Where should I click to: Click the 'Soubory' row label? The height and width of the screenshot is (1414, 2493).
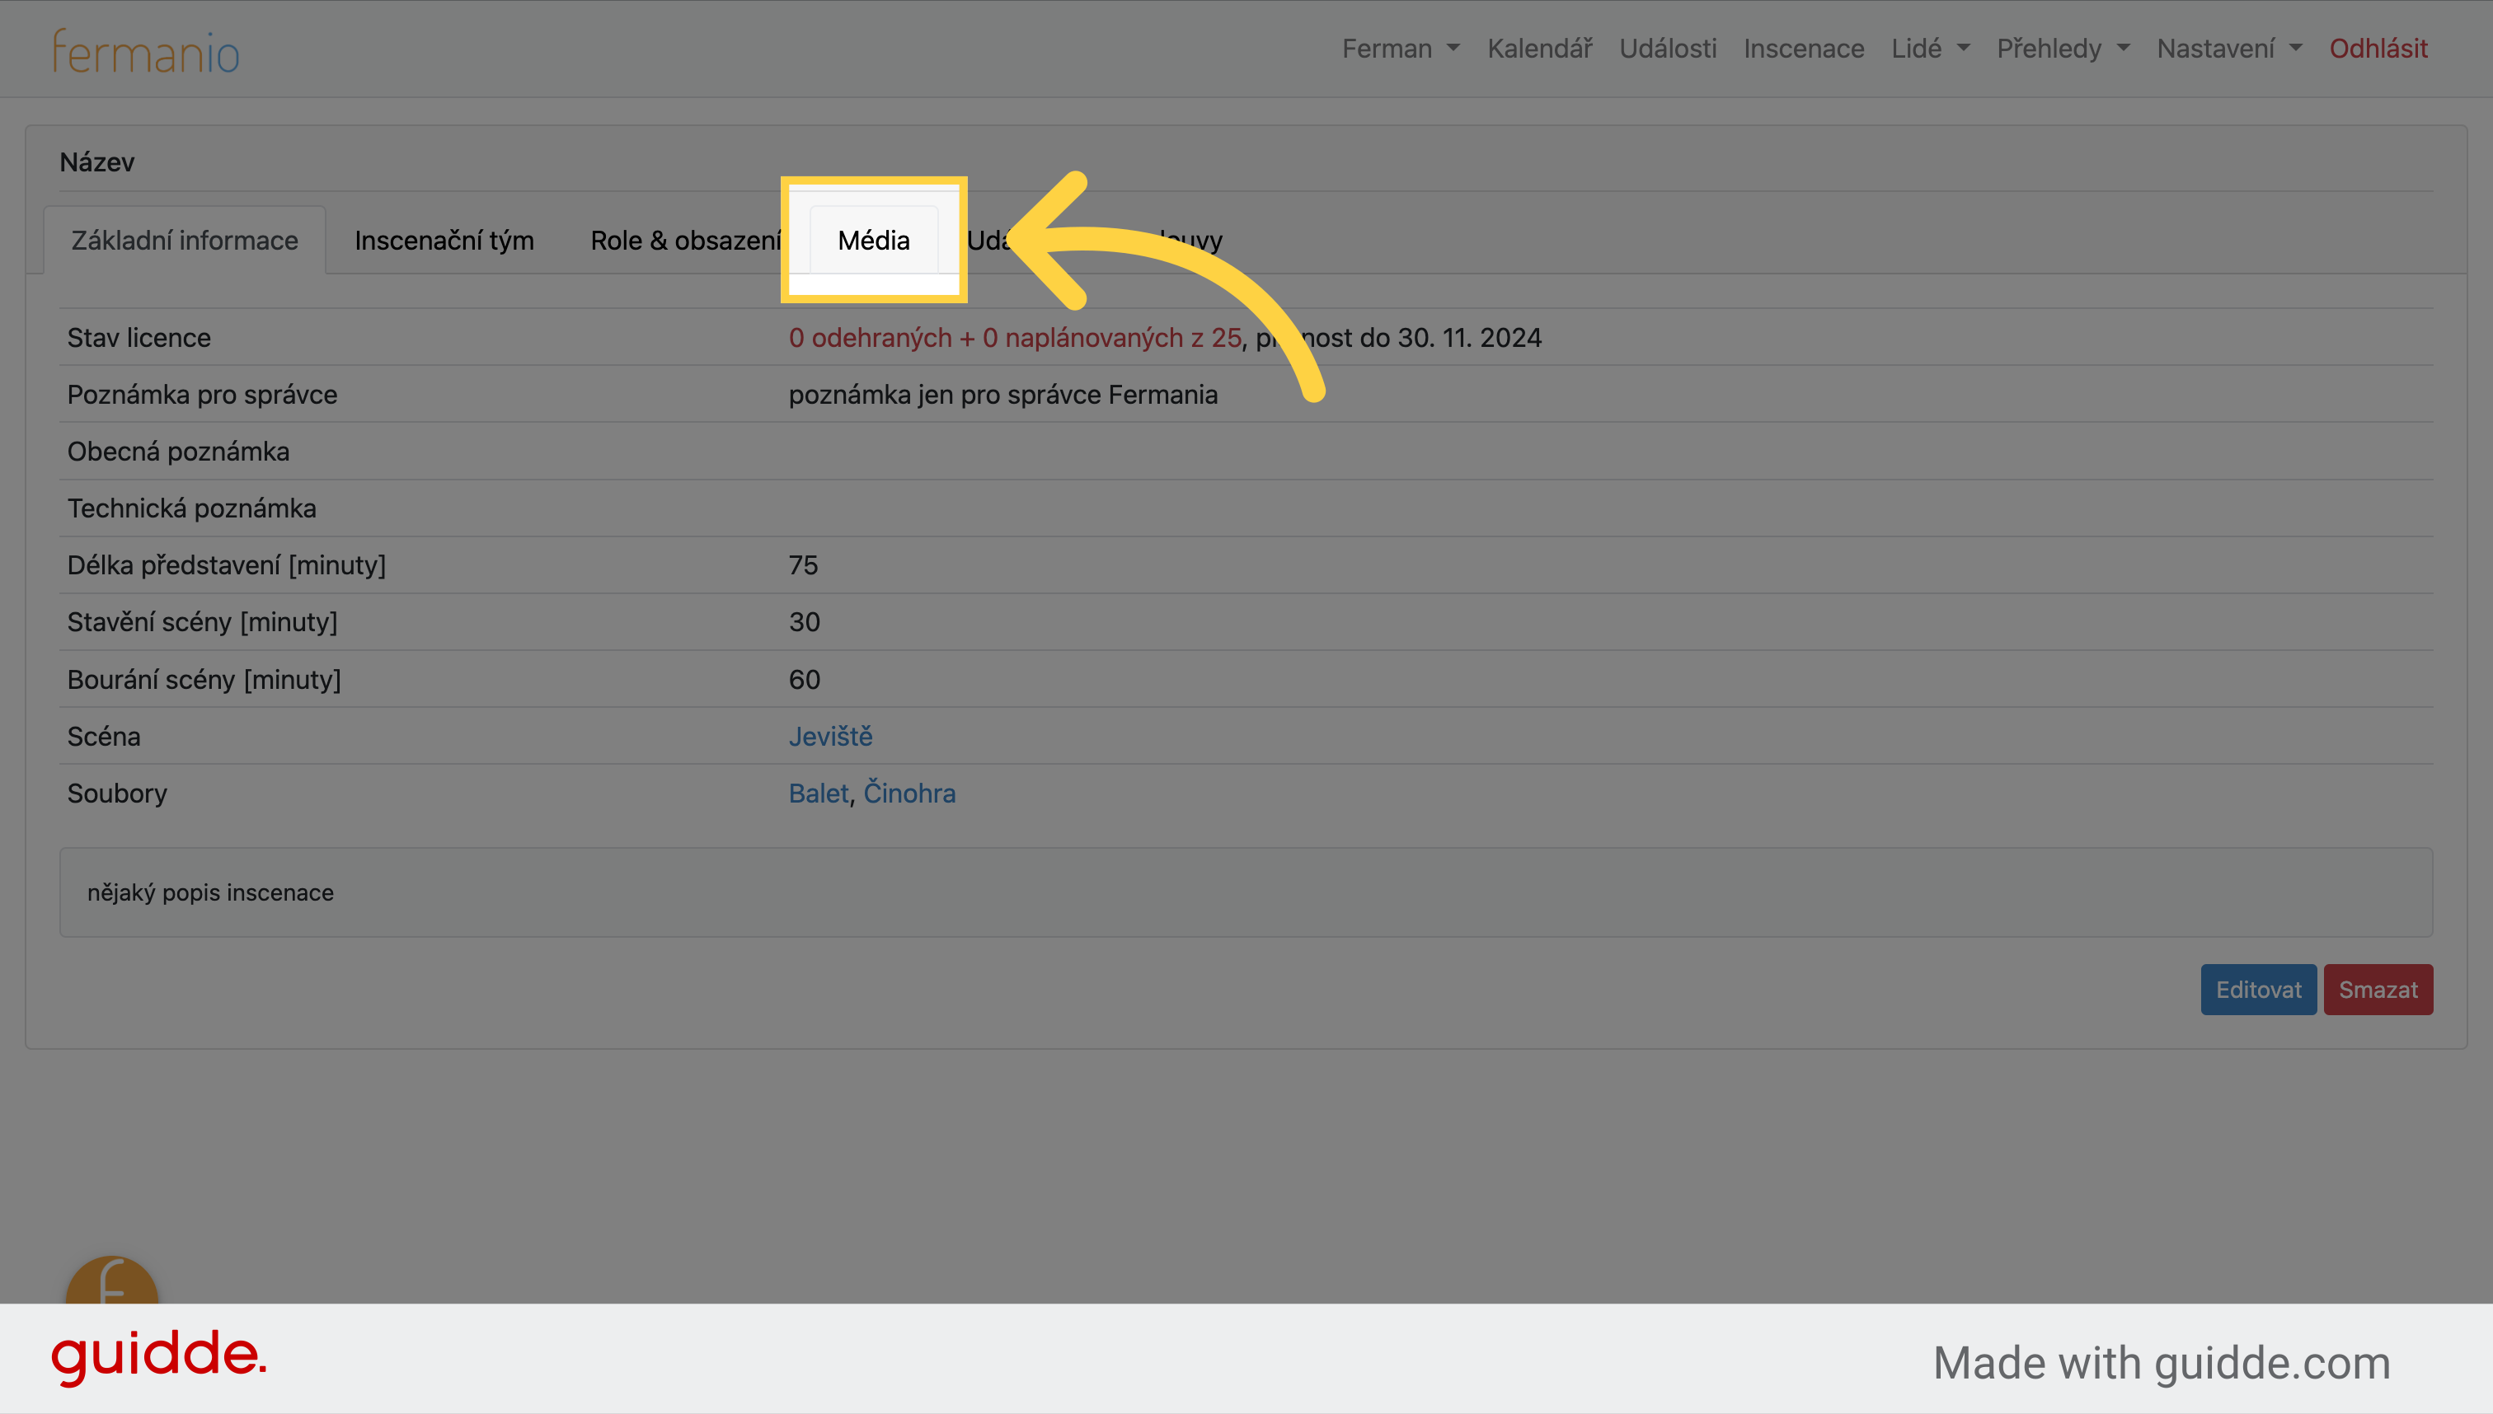pyautogui.click(x=116, y=794)
